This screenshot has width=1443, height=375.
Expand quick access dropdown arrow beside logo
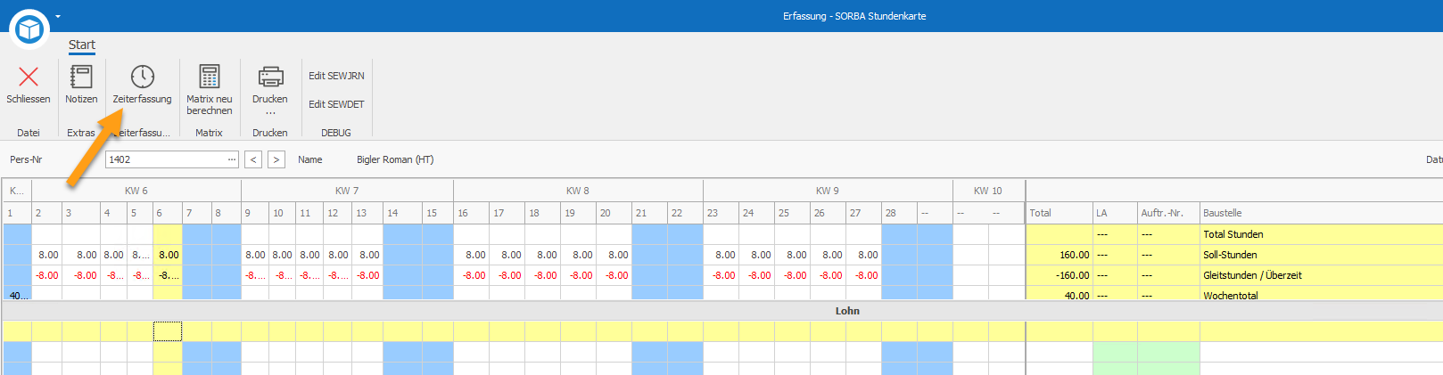[x=58, y=16]
